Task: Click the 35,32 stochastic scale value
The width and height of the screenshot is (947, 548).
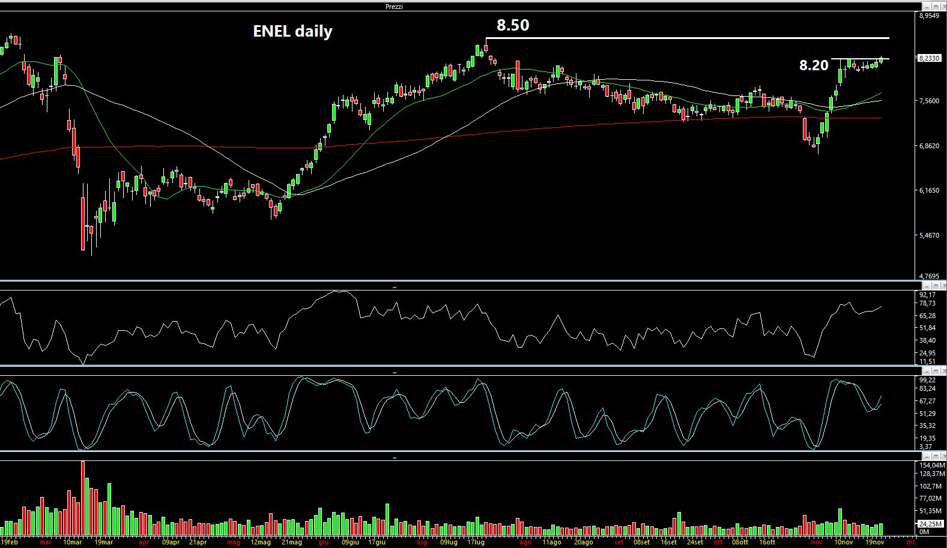Action: pyautogui.click(x=927, y=426)
